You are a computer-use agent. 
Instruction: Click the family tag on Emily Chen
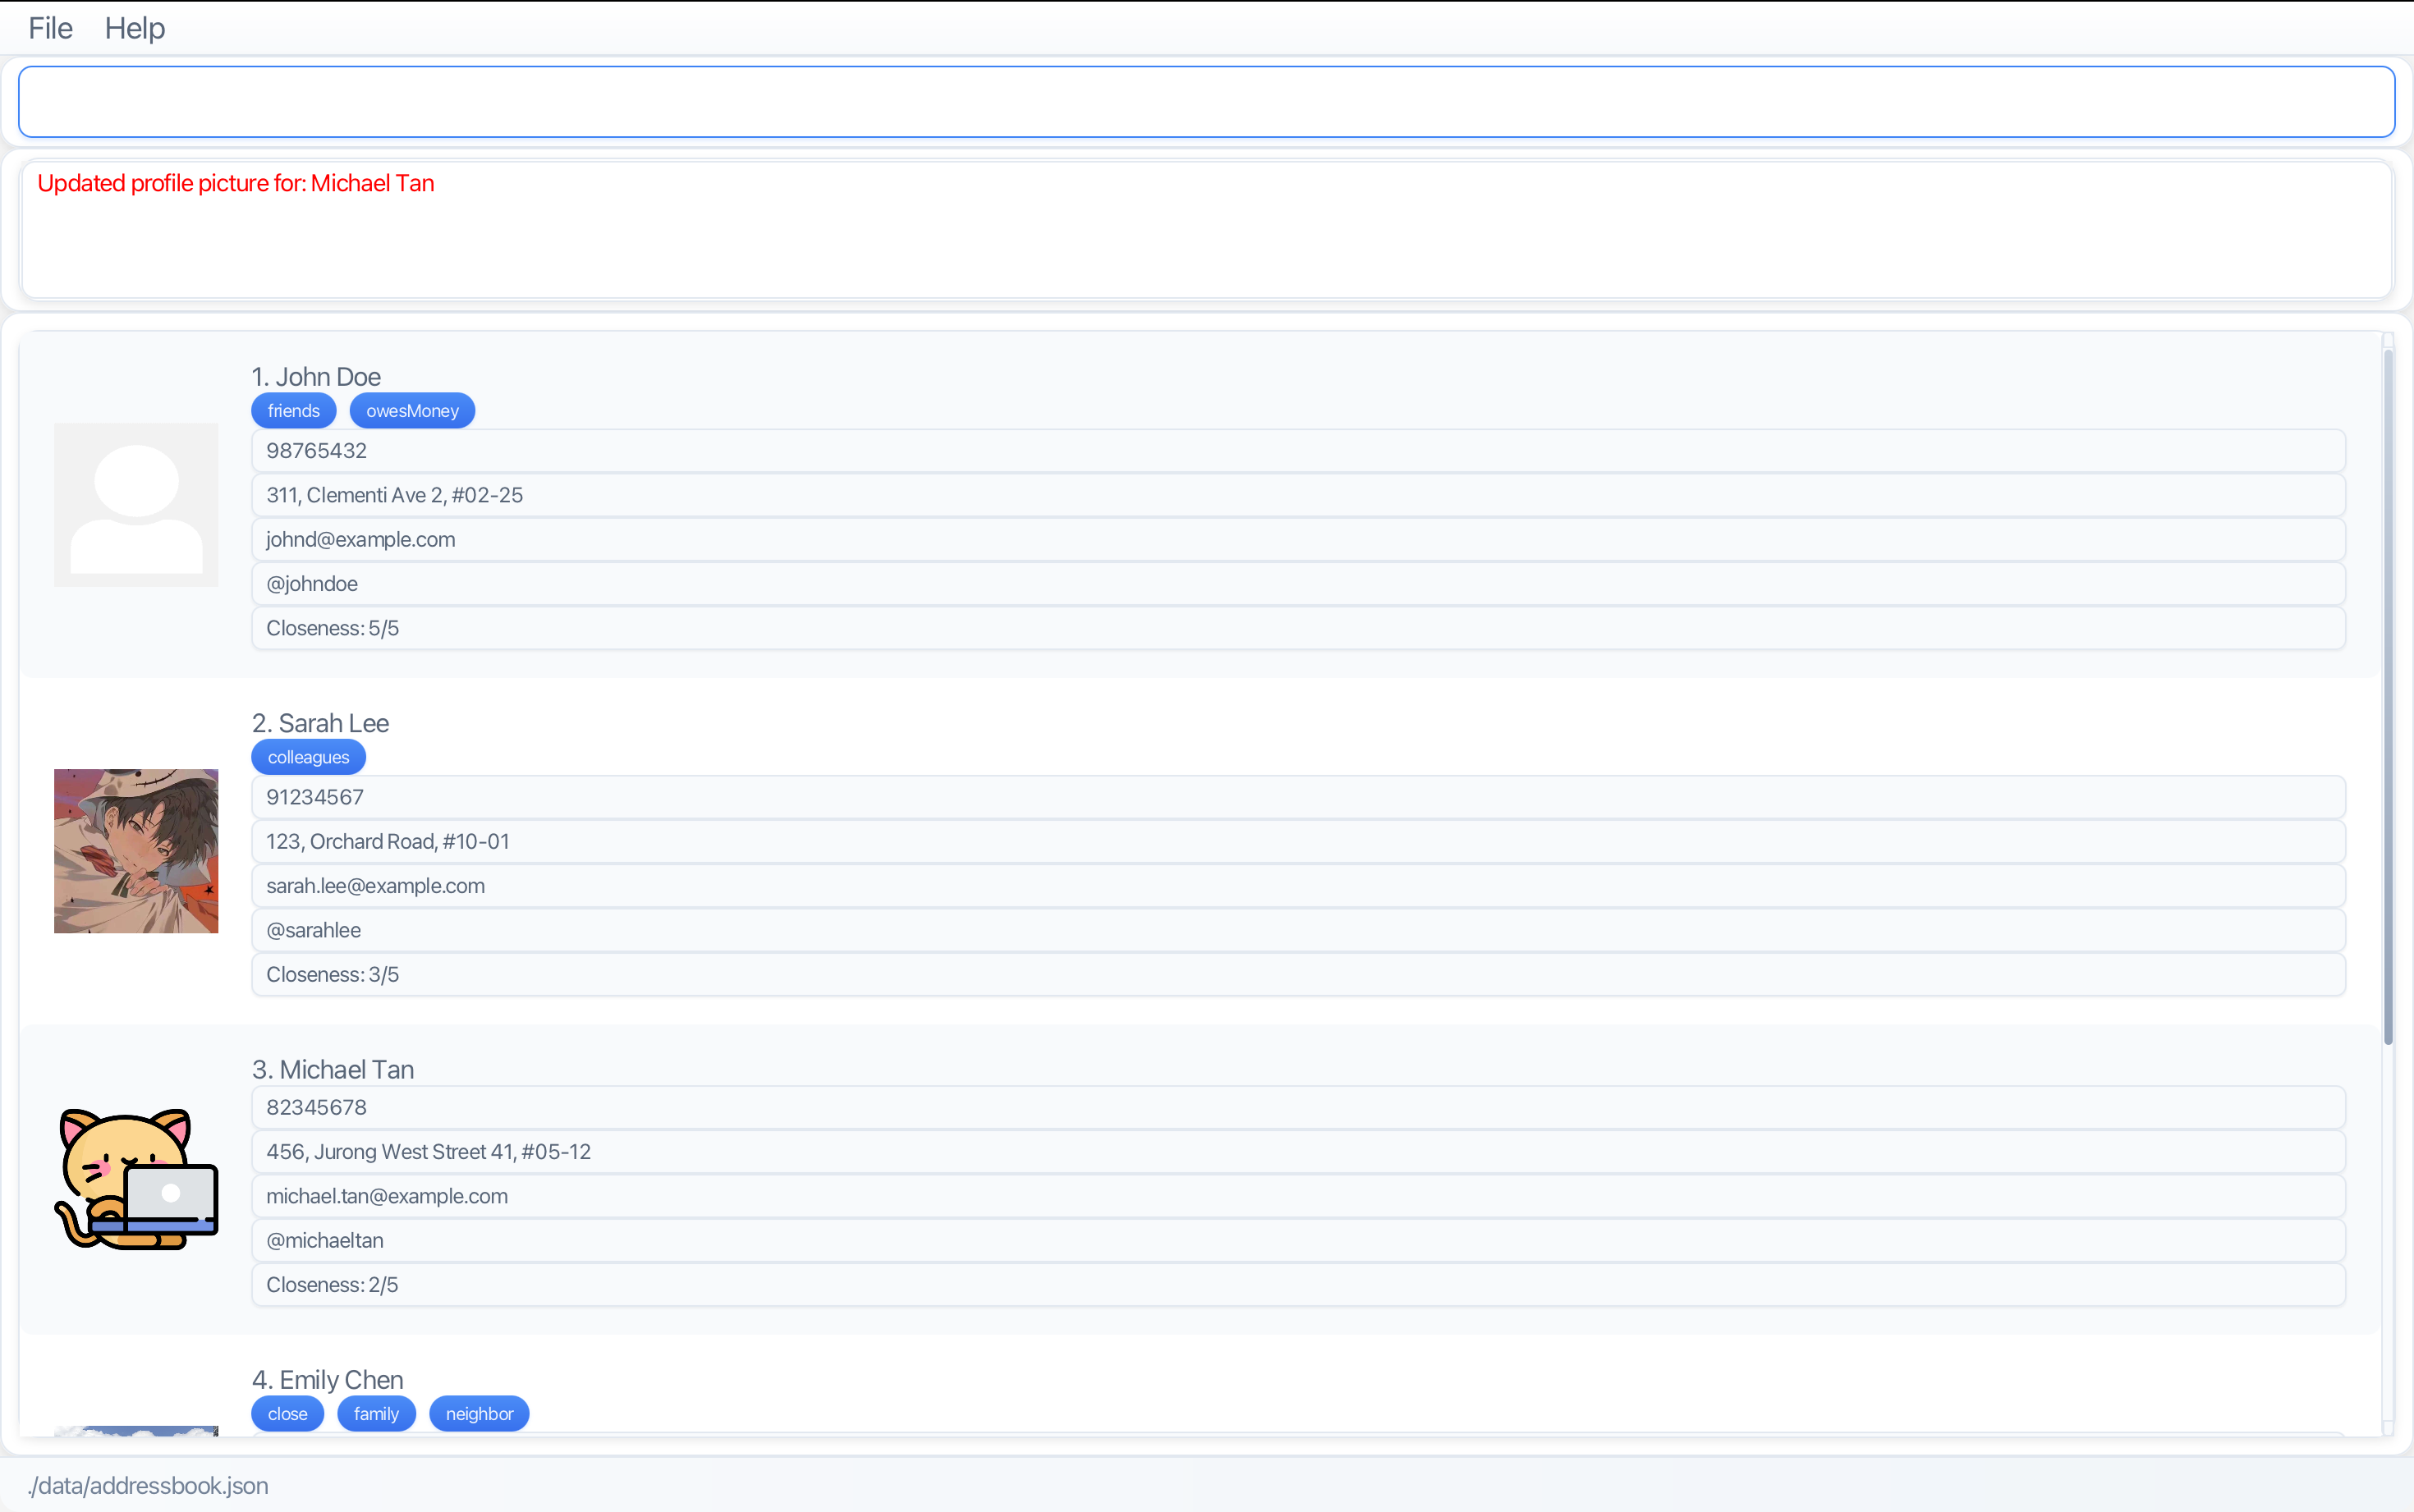(376, 1414)
